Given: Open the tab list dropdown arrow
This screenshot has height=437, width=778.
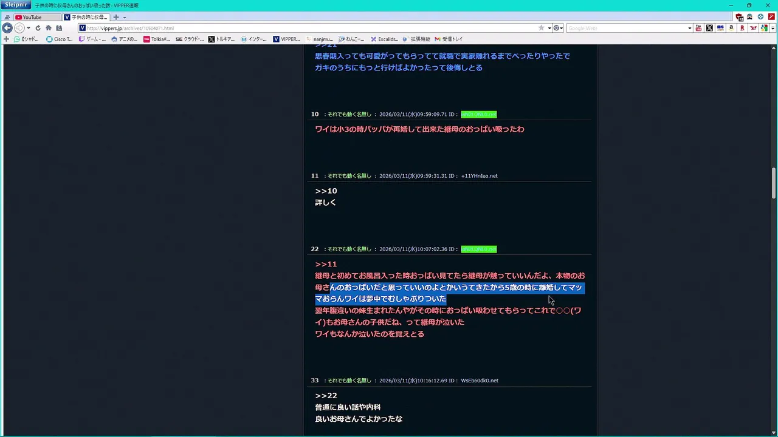Looking at the screenshot, I should [125, 18].
